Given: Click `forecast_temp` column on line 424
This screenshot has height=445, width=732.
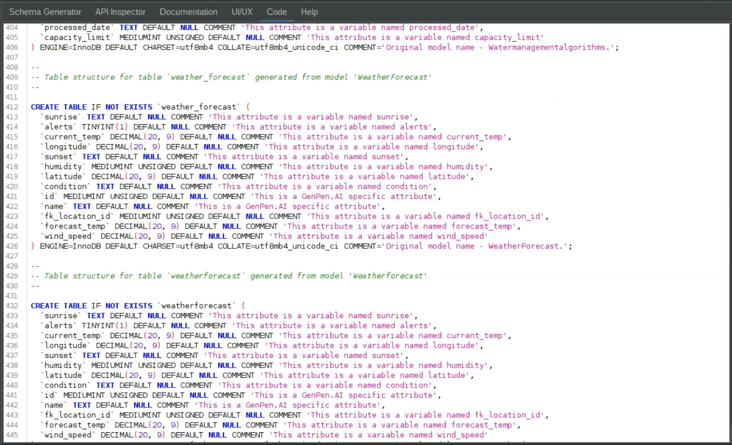Looking at the screenshot, I should point(75,226).
